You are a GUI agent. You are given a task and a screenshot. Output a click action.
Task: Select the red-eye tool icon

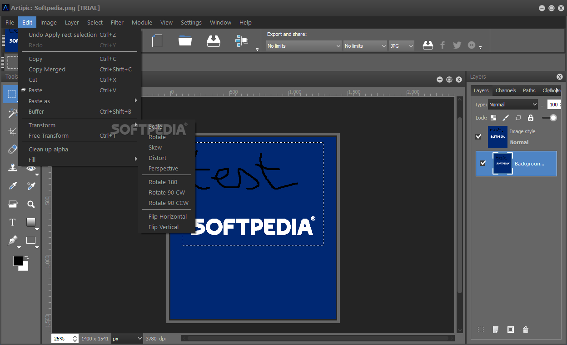(31, 169)
